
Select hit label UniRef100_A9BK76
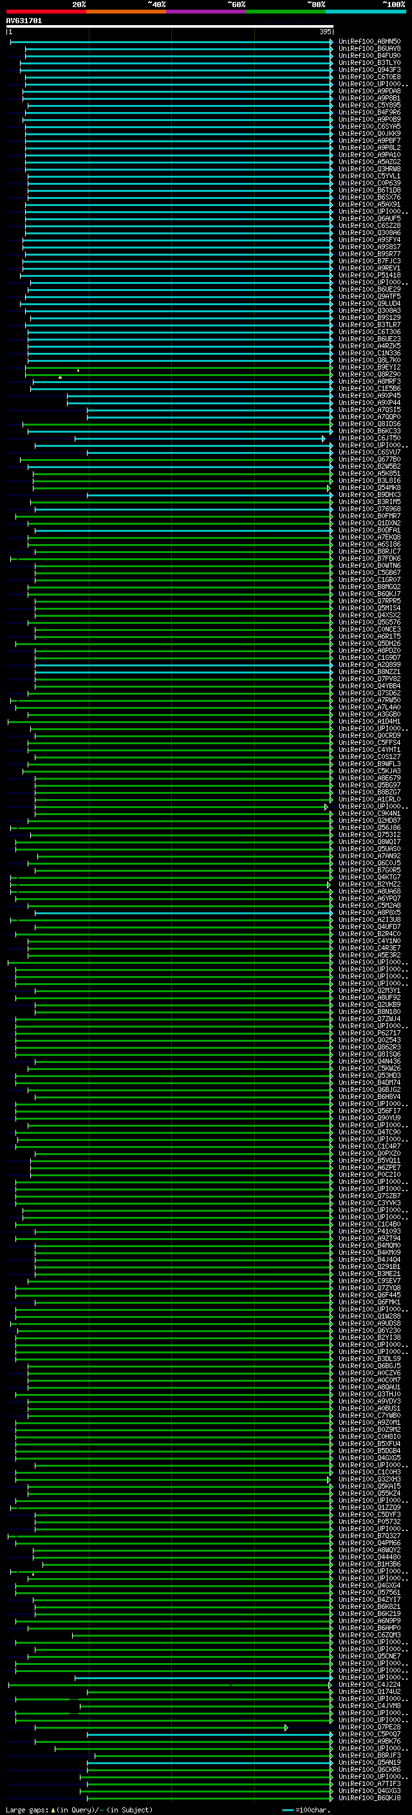369,1741
